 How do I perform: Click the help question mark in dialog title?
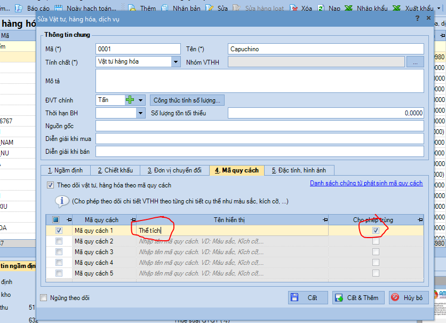417,18
